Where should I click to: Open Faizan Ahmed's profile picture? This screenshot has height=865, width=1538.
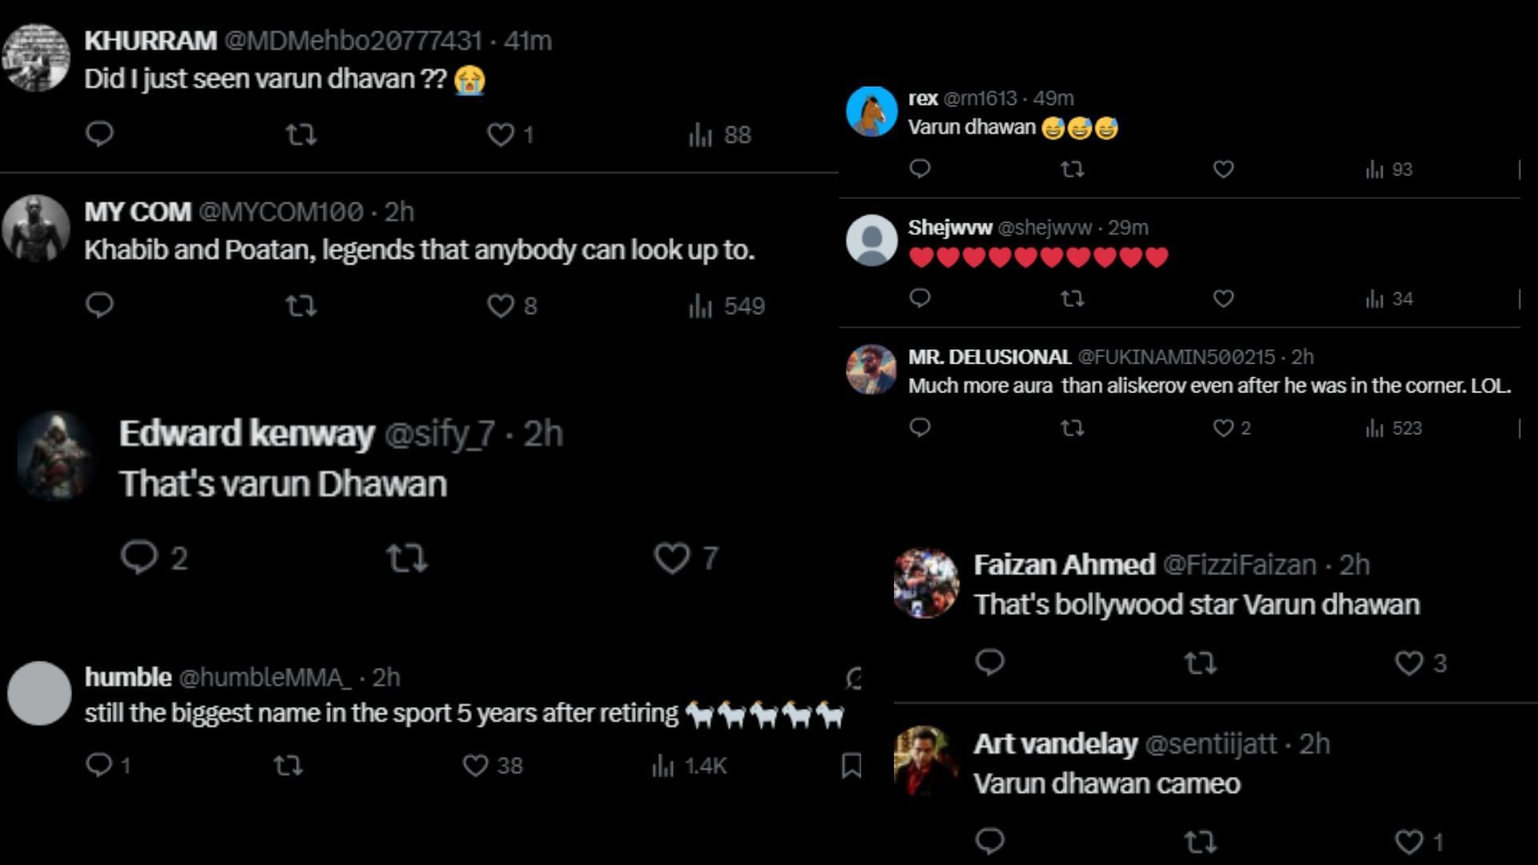tap(926, 582)
